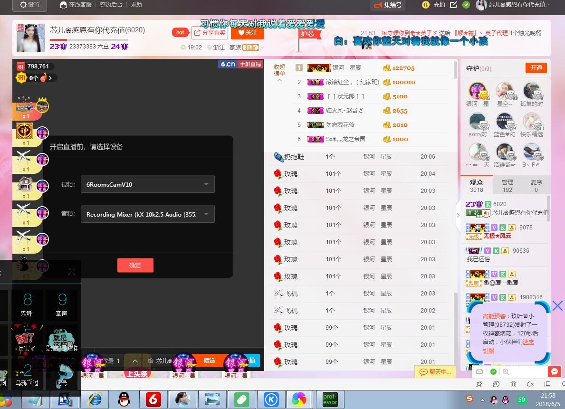Confirm device selection with 确定
The image size is (565, 409).
tap(135, 265)
